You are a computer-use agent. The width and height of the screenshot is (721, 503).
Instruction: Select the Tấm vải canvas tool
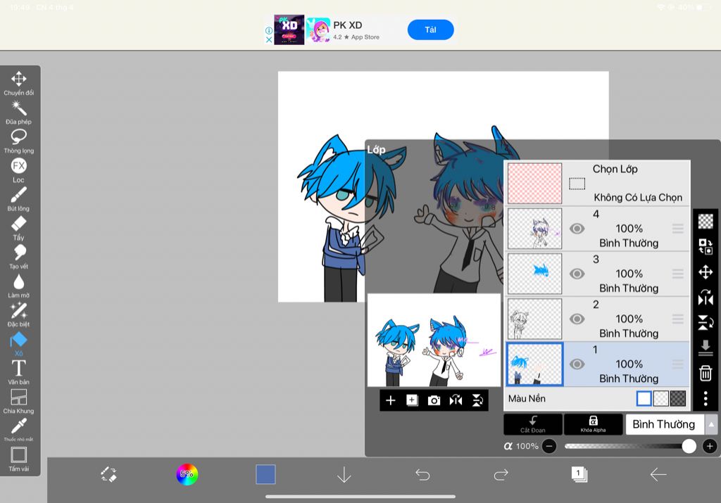point(19,459)
